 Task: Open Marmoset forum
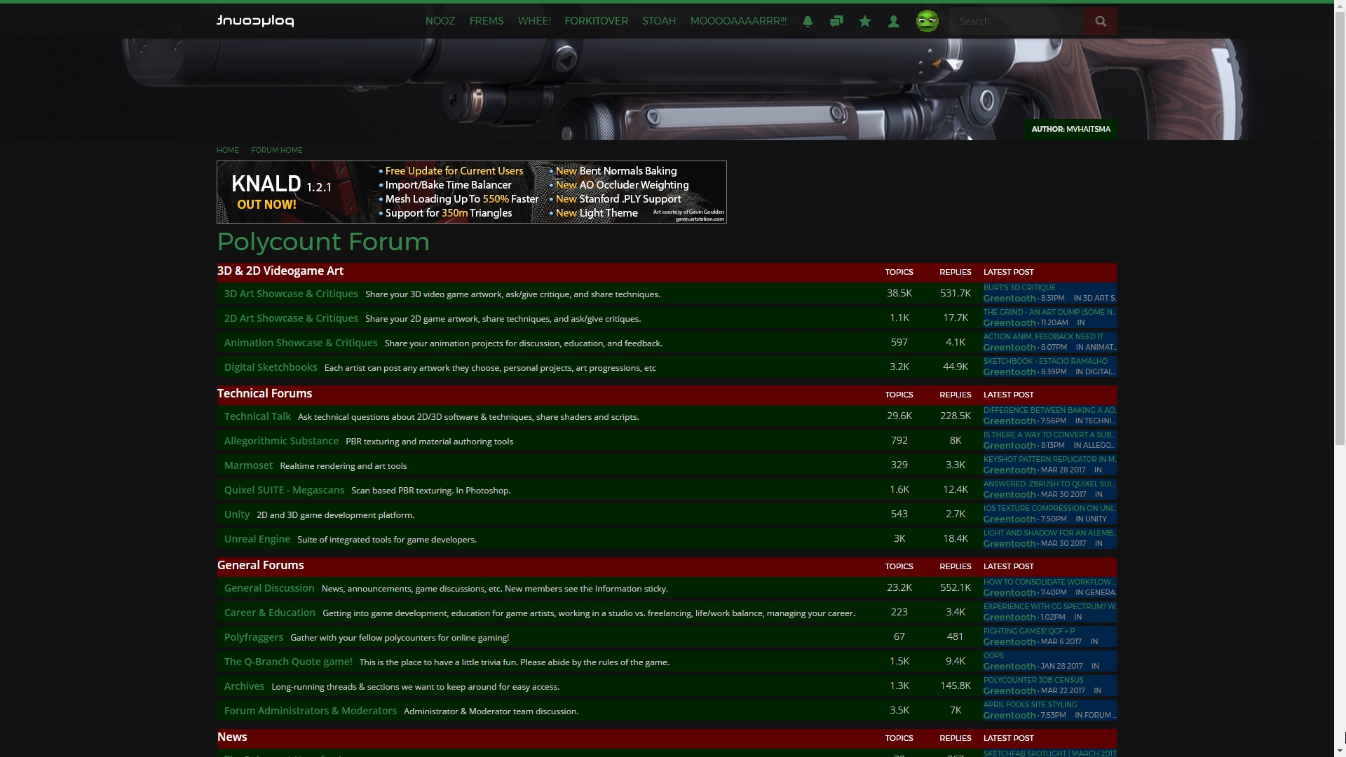pos(248,465)
